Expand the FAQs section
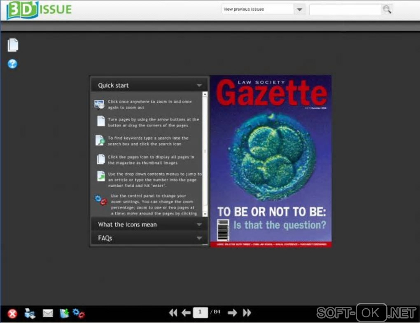This screenshot has height=323, width=420. (149, 238)
